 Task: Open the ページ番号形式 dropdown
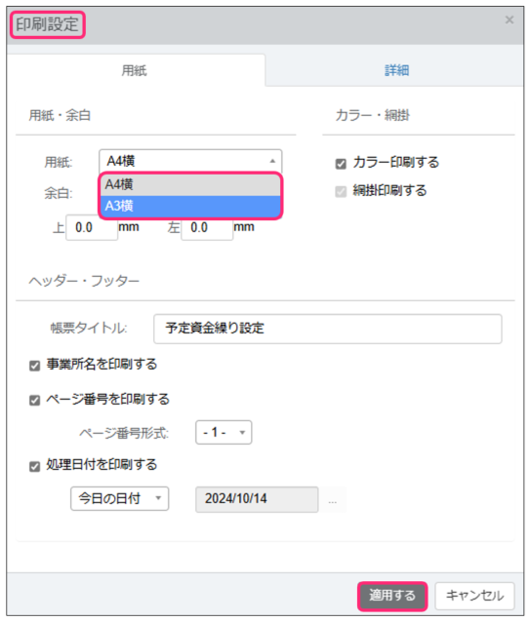[224, 432]
